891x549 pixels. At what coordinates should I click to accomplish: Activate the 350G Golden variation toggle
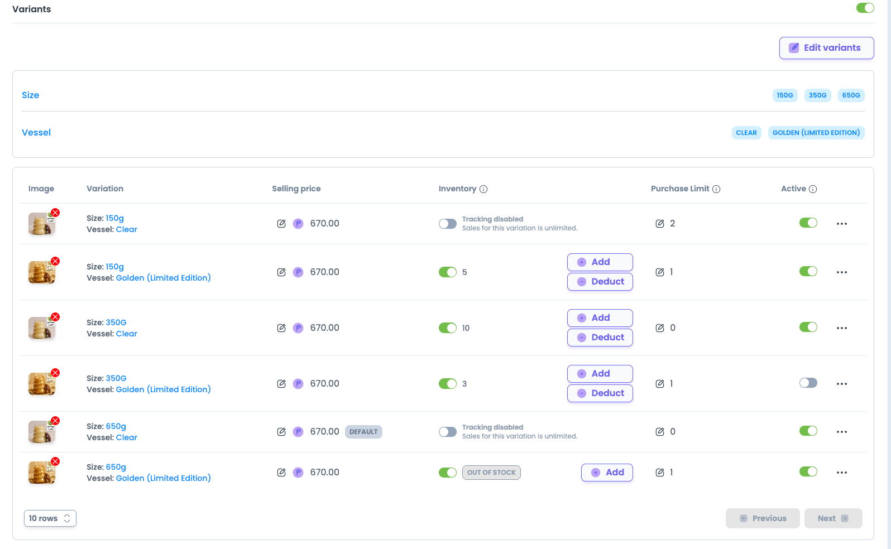(808, 383)
